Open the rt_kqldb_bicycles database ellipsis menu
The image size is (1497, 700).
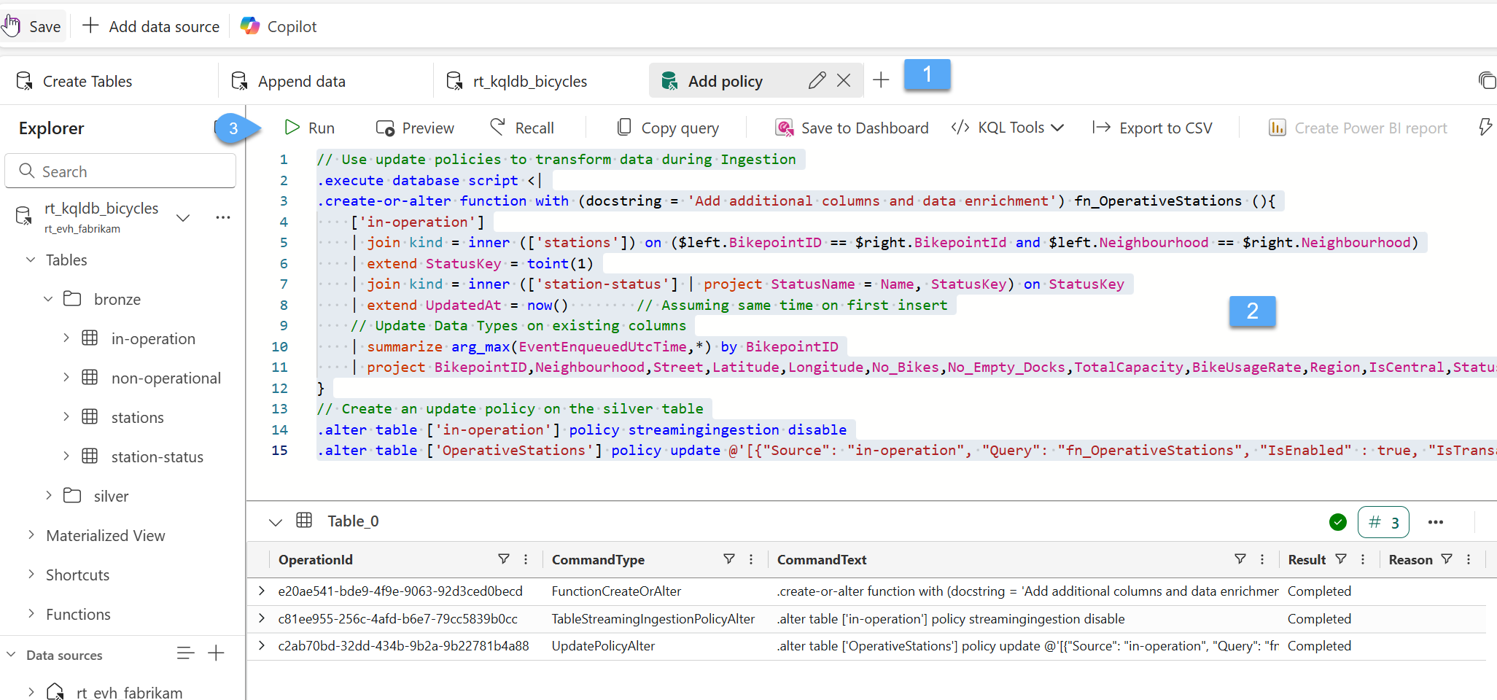pyautogui.click(x=223, y=217)
